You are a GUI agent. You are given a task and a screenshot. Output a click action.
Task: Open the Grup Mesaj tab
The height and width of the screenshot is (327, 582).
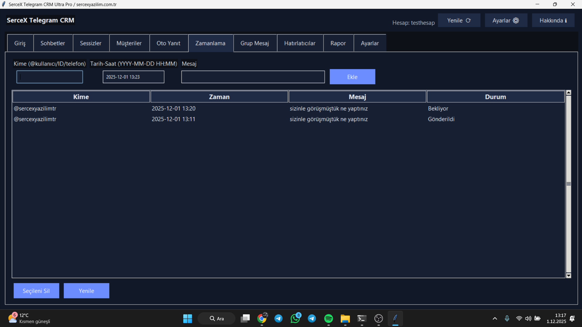point(255,43)
